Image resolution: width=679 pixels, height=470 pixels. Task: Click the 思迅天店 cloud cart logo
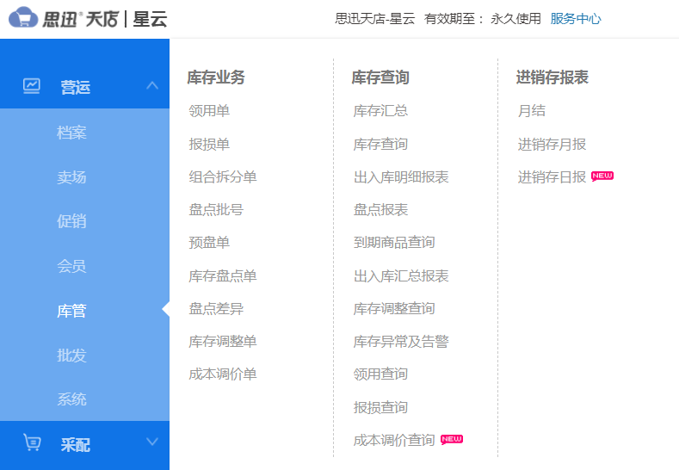coord(23,18)
